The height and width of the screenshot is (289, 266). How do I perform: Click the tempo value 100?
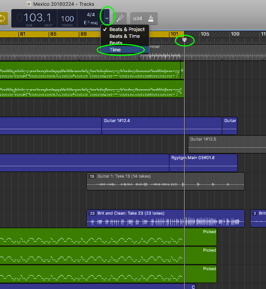pyautogui.click(x=67, y=19)
